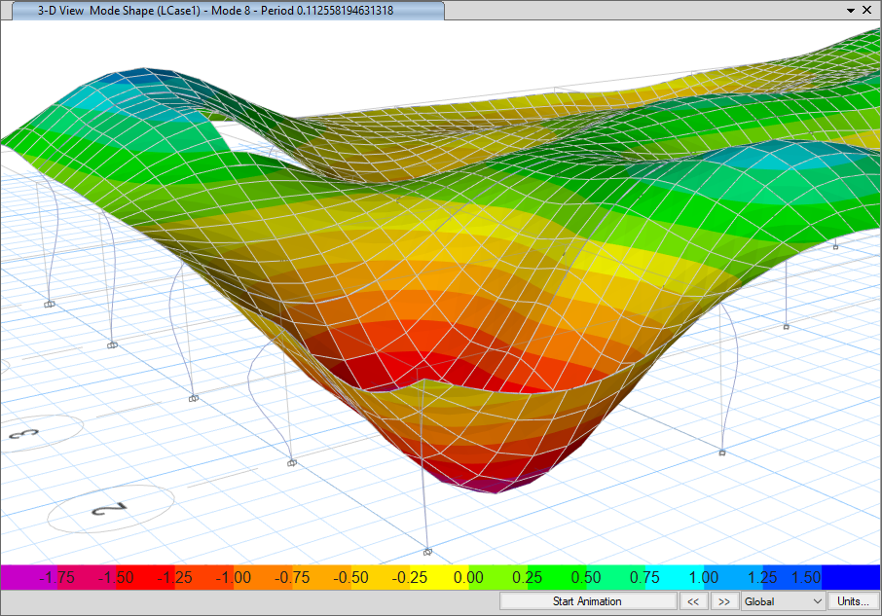Click the dark blue legend color at far right
This screenshot has height=616, width=882.
tap(850, 577)
